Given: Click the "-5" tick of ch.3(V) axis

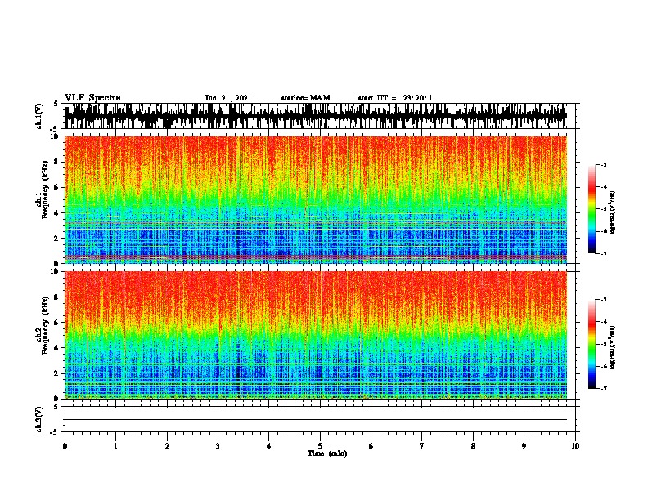Looking at the screenshot, I should pos(55,432).
